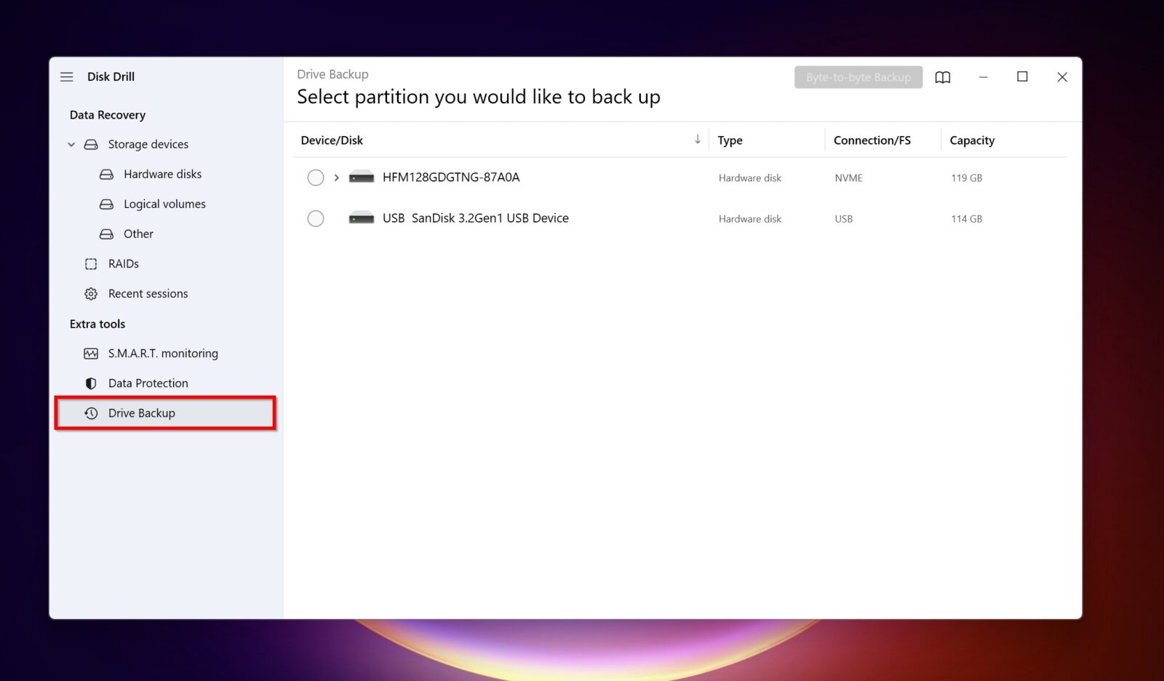Open the Extra tools section
The image size is (1164, 681).
click(x=97, y=324)
